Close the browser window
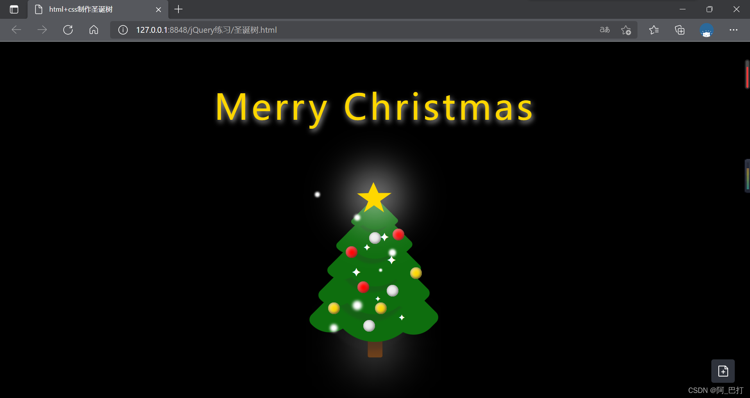This screenshot has width=750, height=398. [736, 9]
